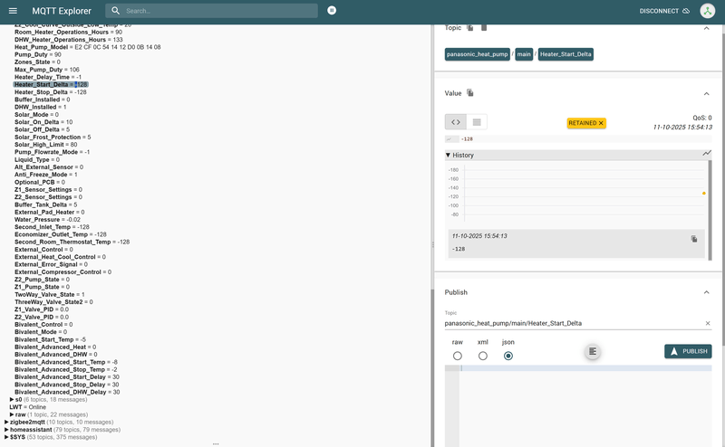
Task: Click the search magnifier icon
Action: click(x=116, y=11)
